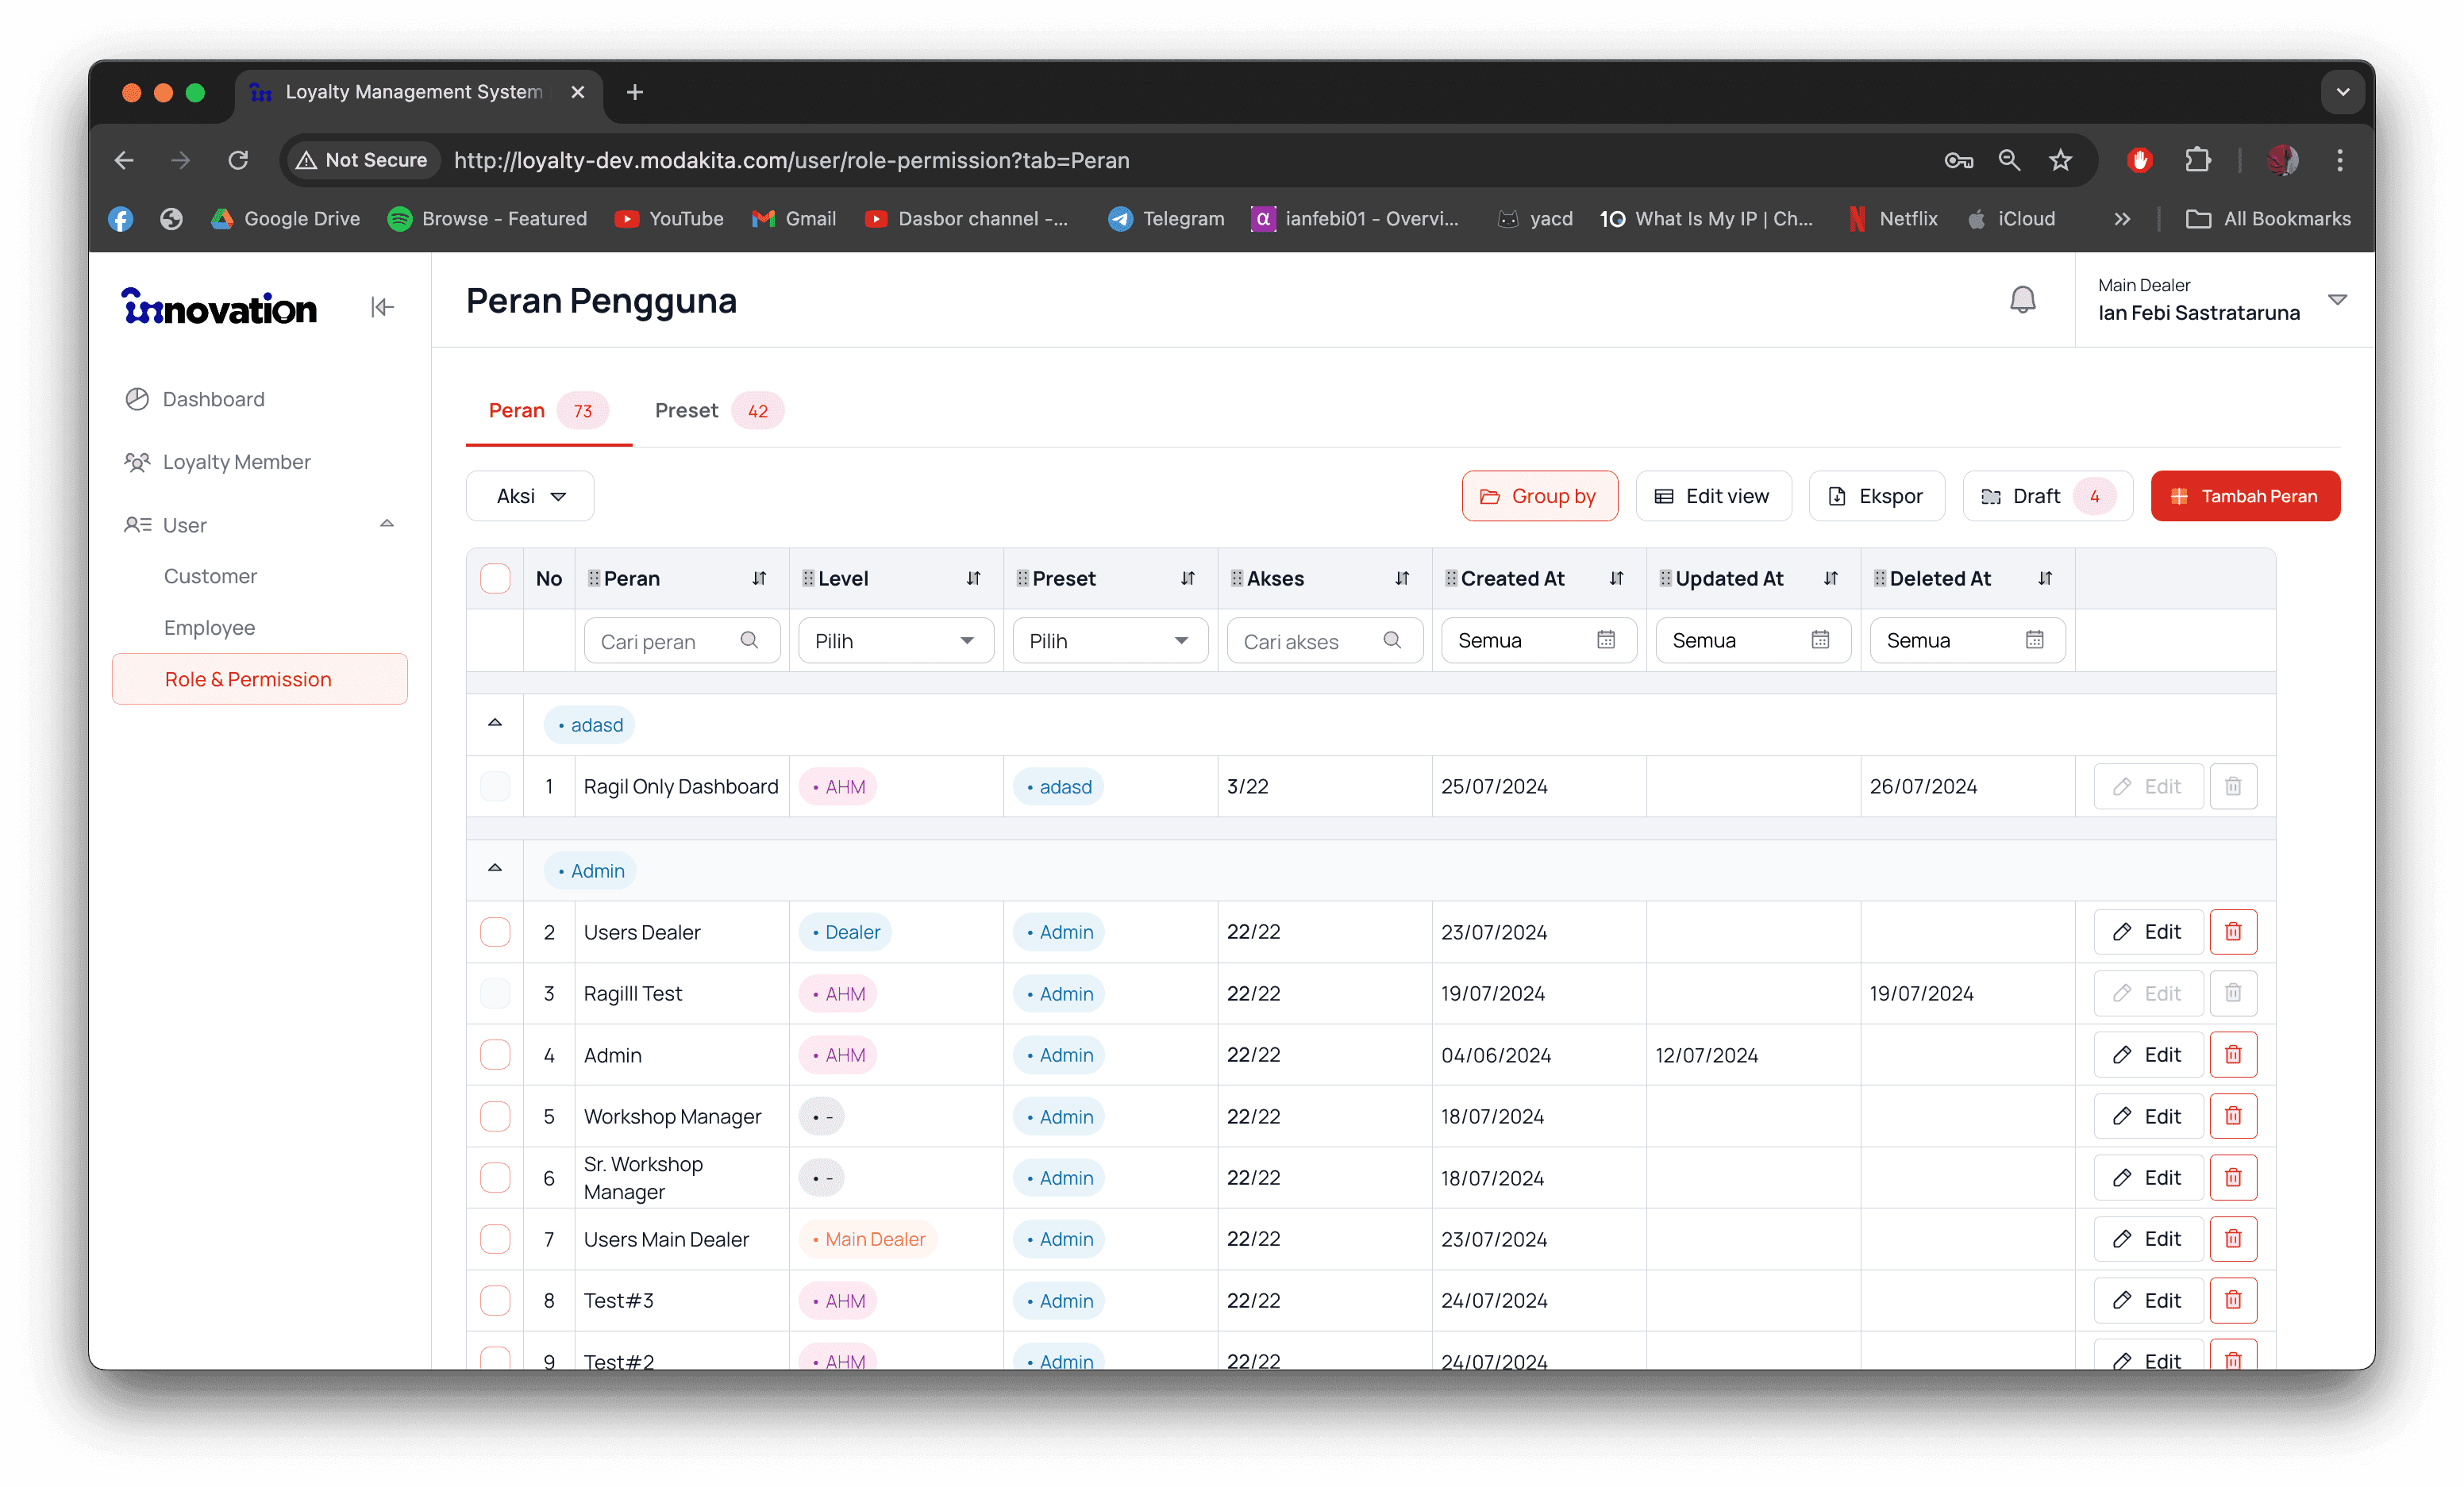Click the search icon in Cari akses
Screen dimensions: 2464x1487
(1392, 640)
